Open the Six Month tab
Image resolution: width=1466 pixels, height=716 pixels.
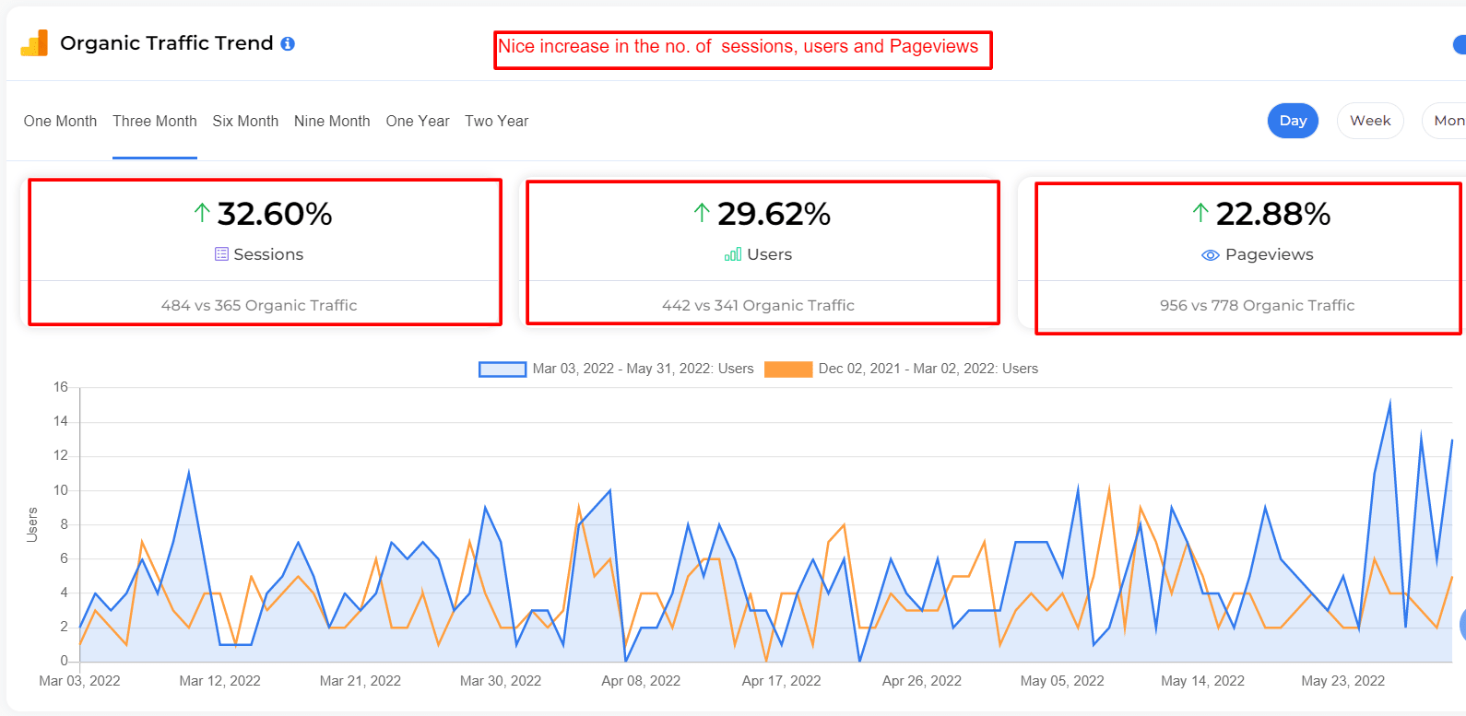[245, 122]
